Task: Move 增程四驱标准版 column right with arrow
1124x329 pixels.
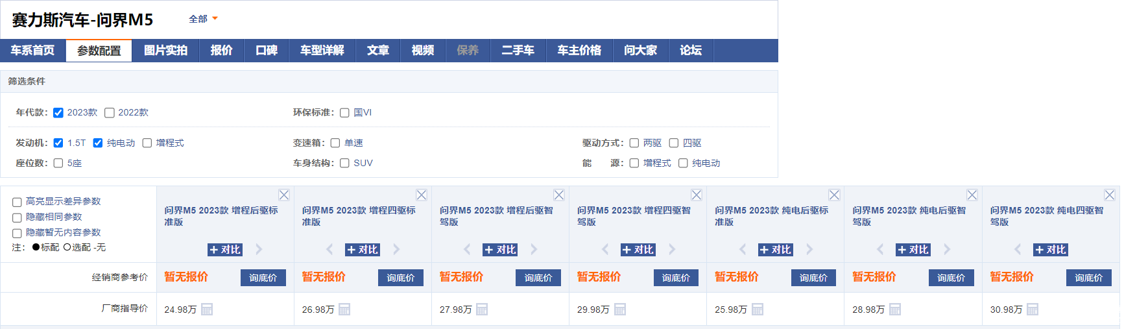Action: pyautogui.click(x=396, y=249)
